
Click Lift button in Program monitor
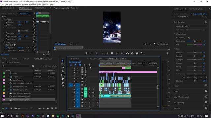click(127, 53)
